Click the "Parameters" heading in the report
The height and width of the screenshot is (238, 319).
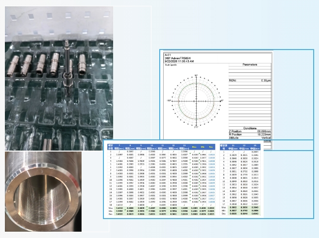coord(250,65)
